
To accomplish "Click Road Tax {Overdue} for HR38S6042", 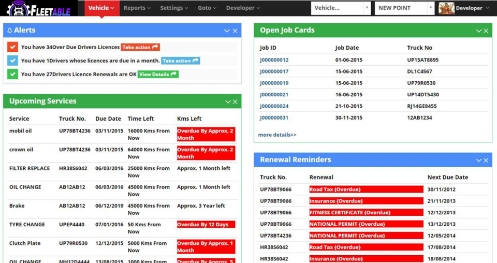I will [x=367, y=247].
